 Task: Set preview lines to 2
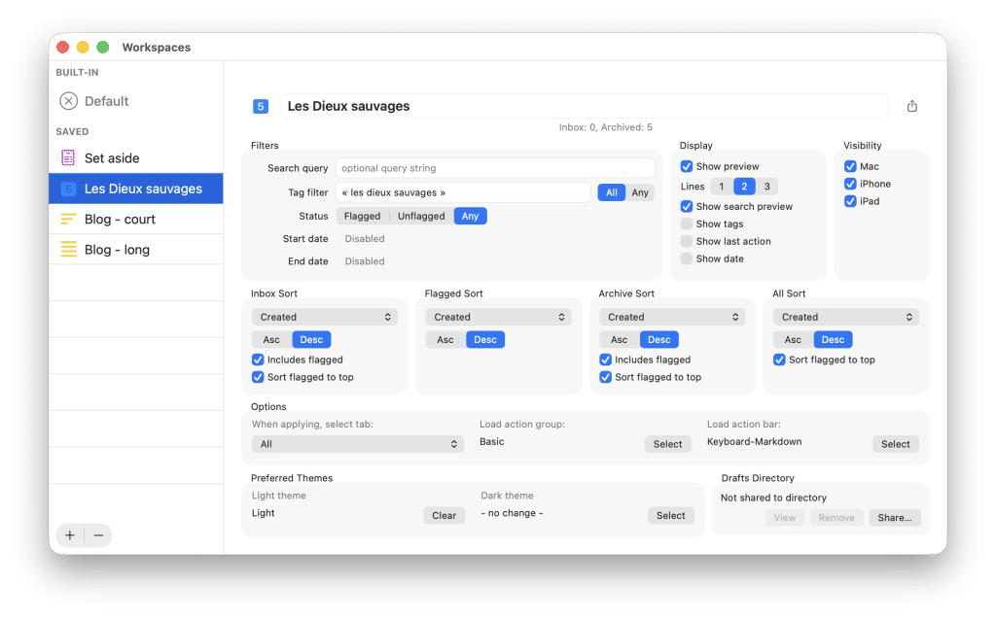(744, 186)
